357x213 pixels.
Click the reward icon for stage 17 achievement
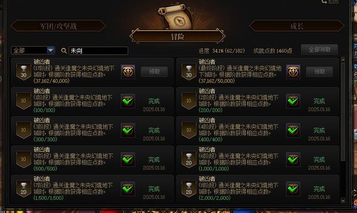click(x=128, y=72)
